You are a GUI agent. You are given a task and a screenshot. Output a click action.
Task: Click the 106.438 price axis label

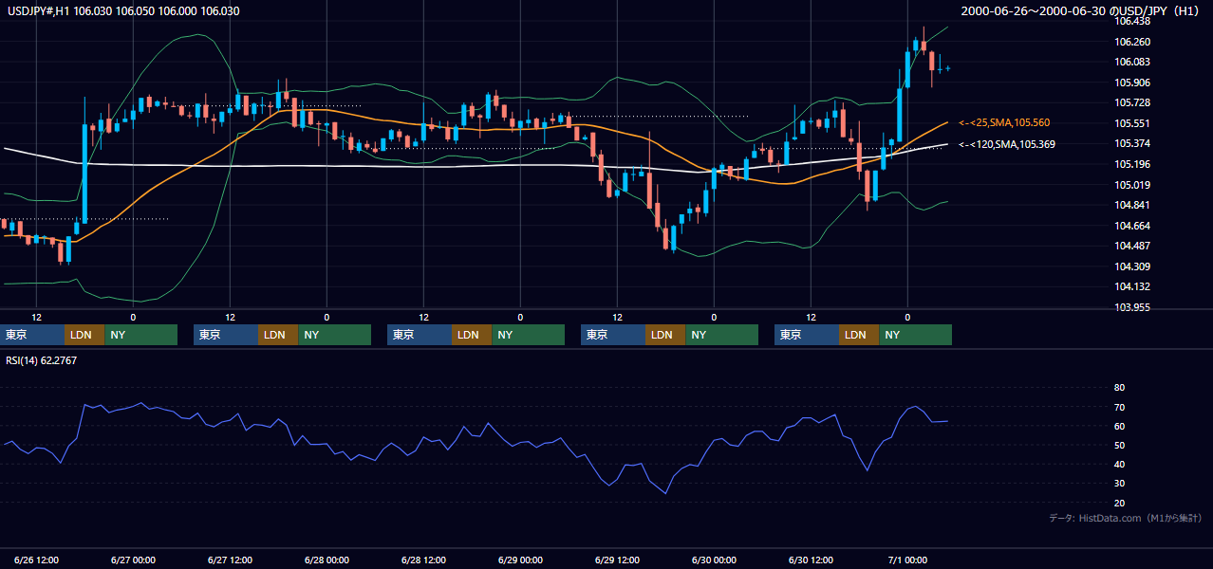coord(1131,21)
